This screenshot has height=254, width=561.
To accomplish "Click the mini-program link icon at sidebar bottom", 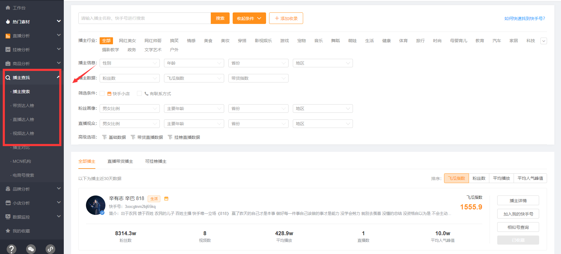I will (x=50, y=249).
